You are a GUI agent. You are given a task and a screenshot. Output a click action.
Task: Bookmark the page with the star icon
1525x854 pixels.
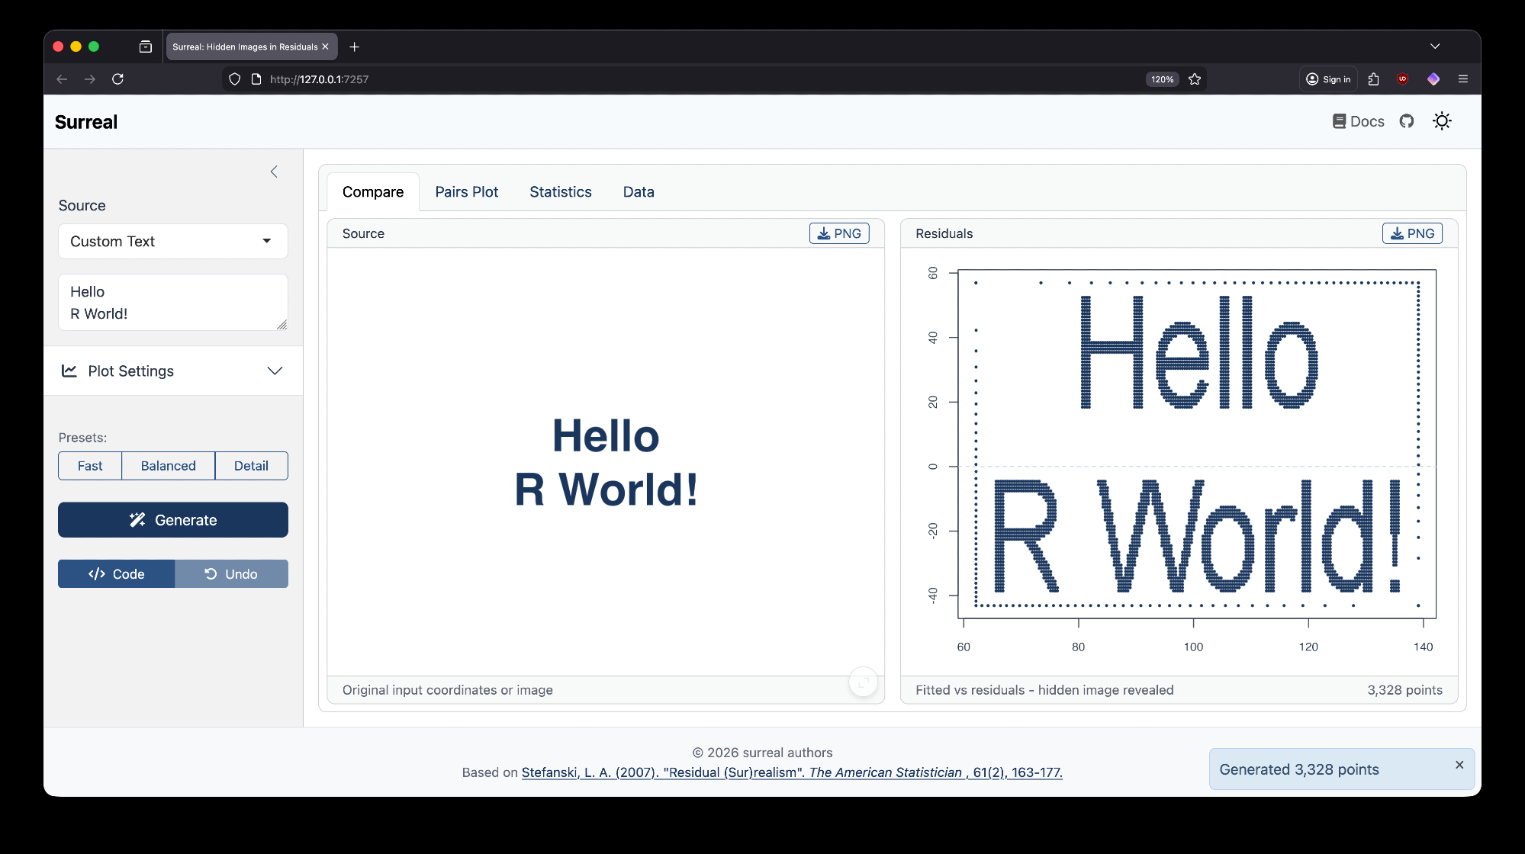tap(1195, 79)
